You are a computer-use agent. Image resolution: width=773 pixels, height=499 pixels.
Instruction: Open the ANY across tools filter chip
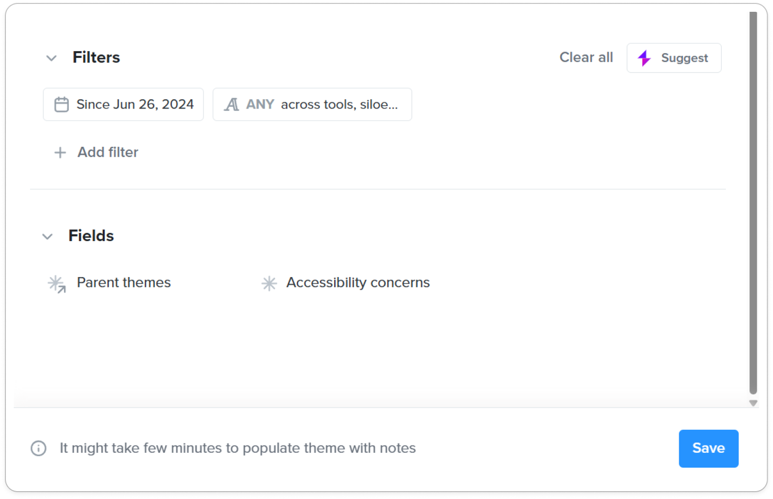[x=312, y=104]
